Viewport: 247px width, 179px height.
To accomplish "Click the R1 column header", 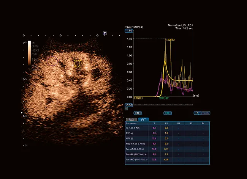I will click(167, 123).
